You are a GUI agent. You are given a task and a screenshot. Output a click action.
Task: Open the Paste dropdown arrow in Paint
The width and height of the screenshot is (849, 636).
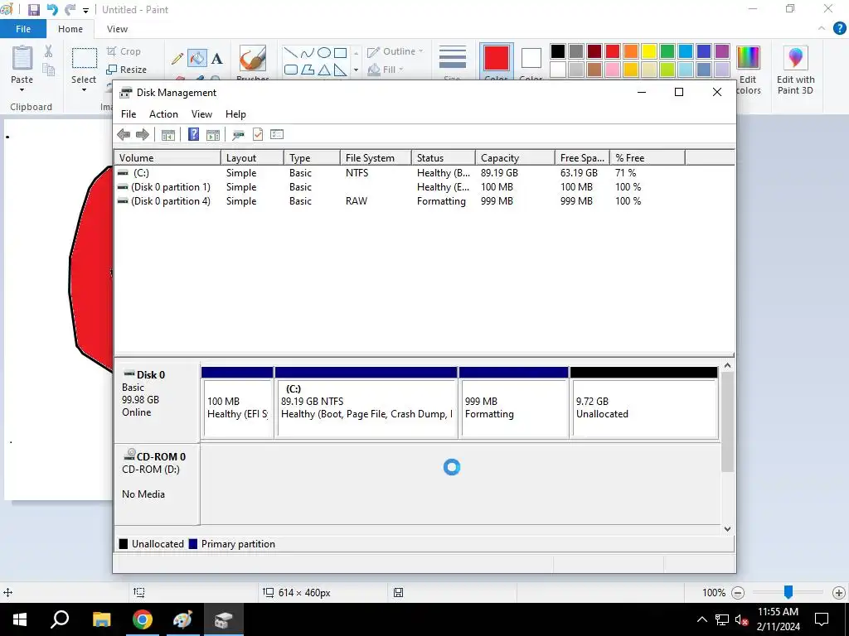click(x=22, y=89)
